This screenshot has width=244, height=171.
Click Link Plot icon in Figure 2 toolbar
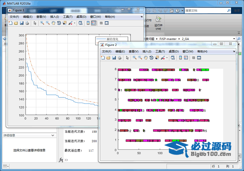point(173,58)
